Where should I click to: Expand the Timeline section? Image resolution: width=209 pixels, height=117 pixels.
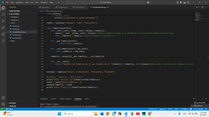(22, 106)
